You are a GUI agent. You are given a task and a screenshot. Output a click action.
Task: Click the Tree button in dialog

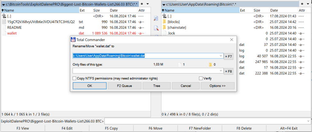[x=157, y=86]
